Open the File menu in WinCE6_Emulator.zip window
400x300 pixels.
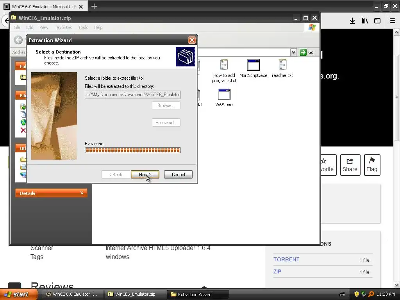(17, 27)
